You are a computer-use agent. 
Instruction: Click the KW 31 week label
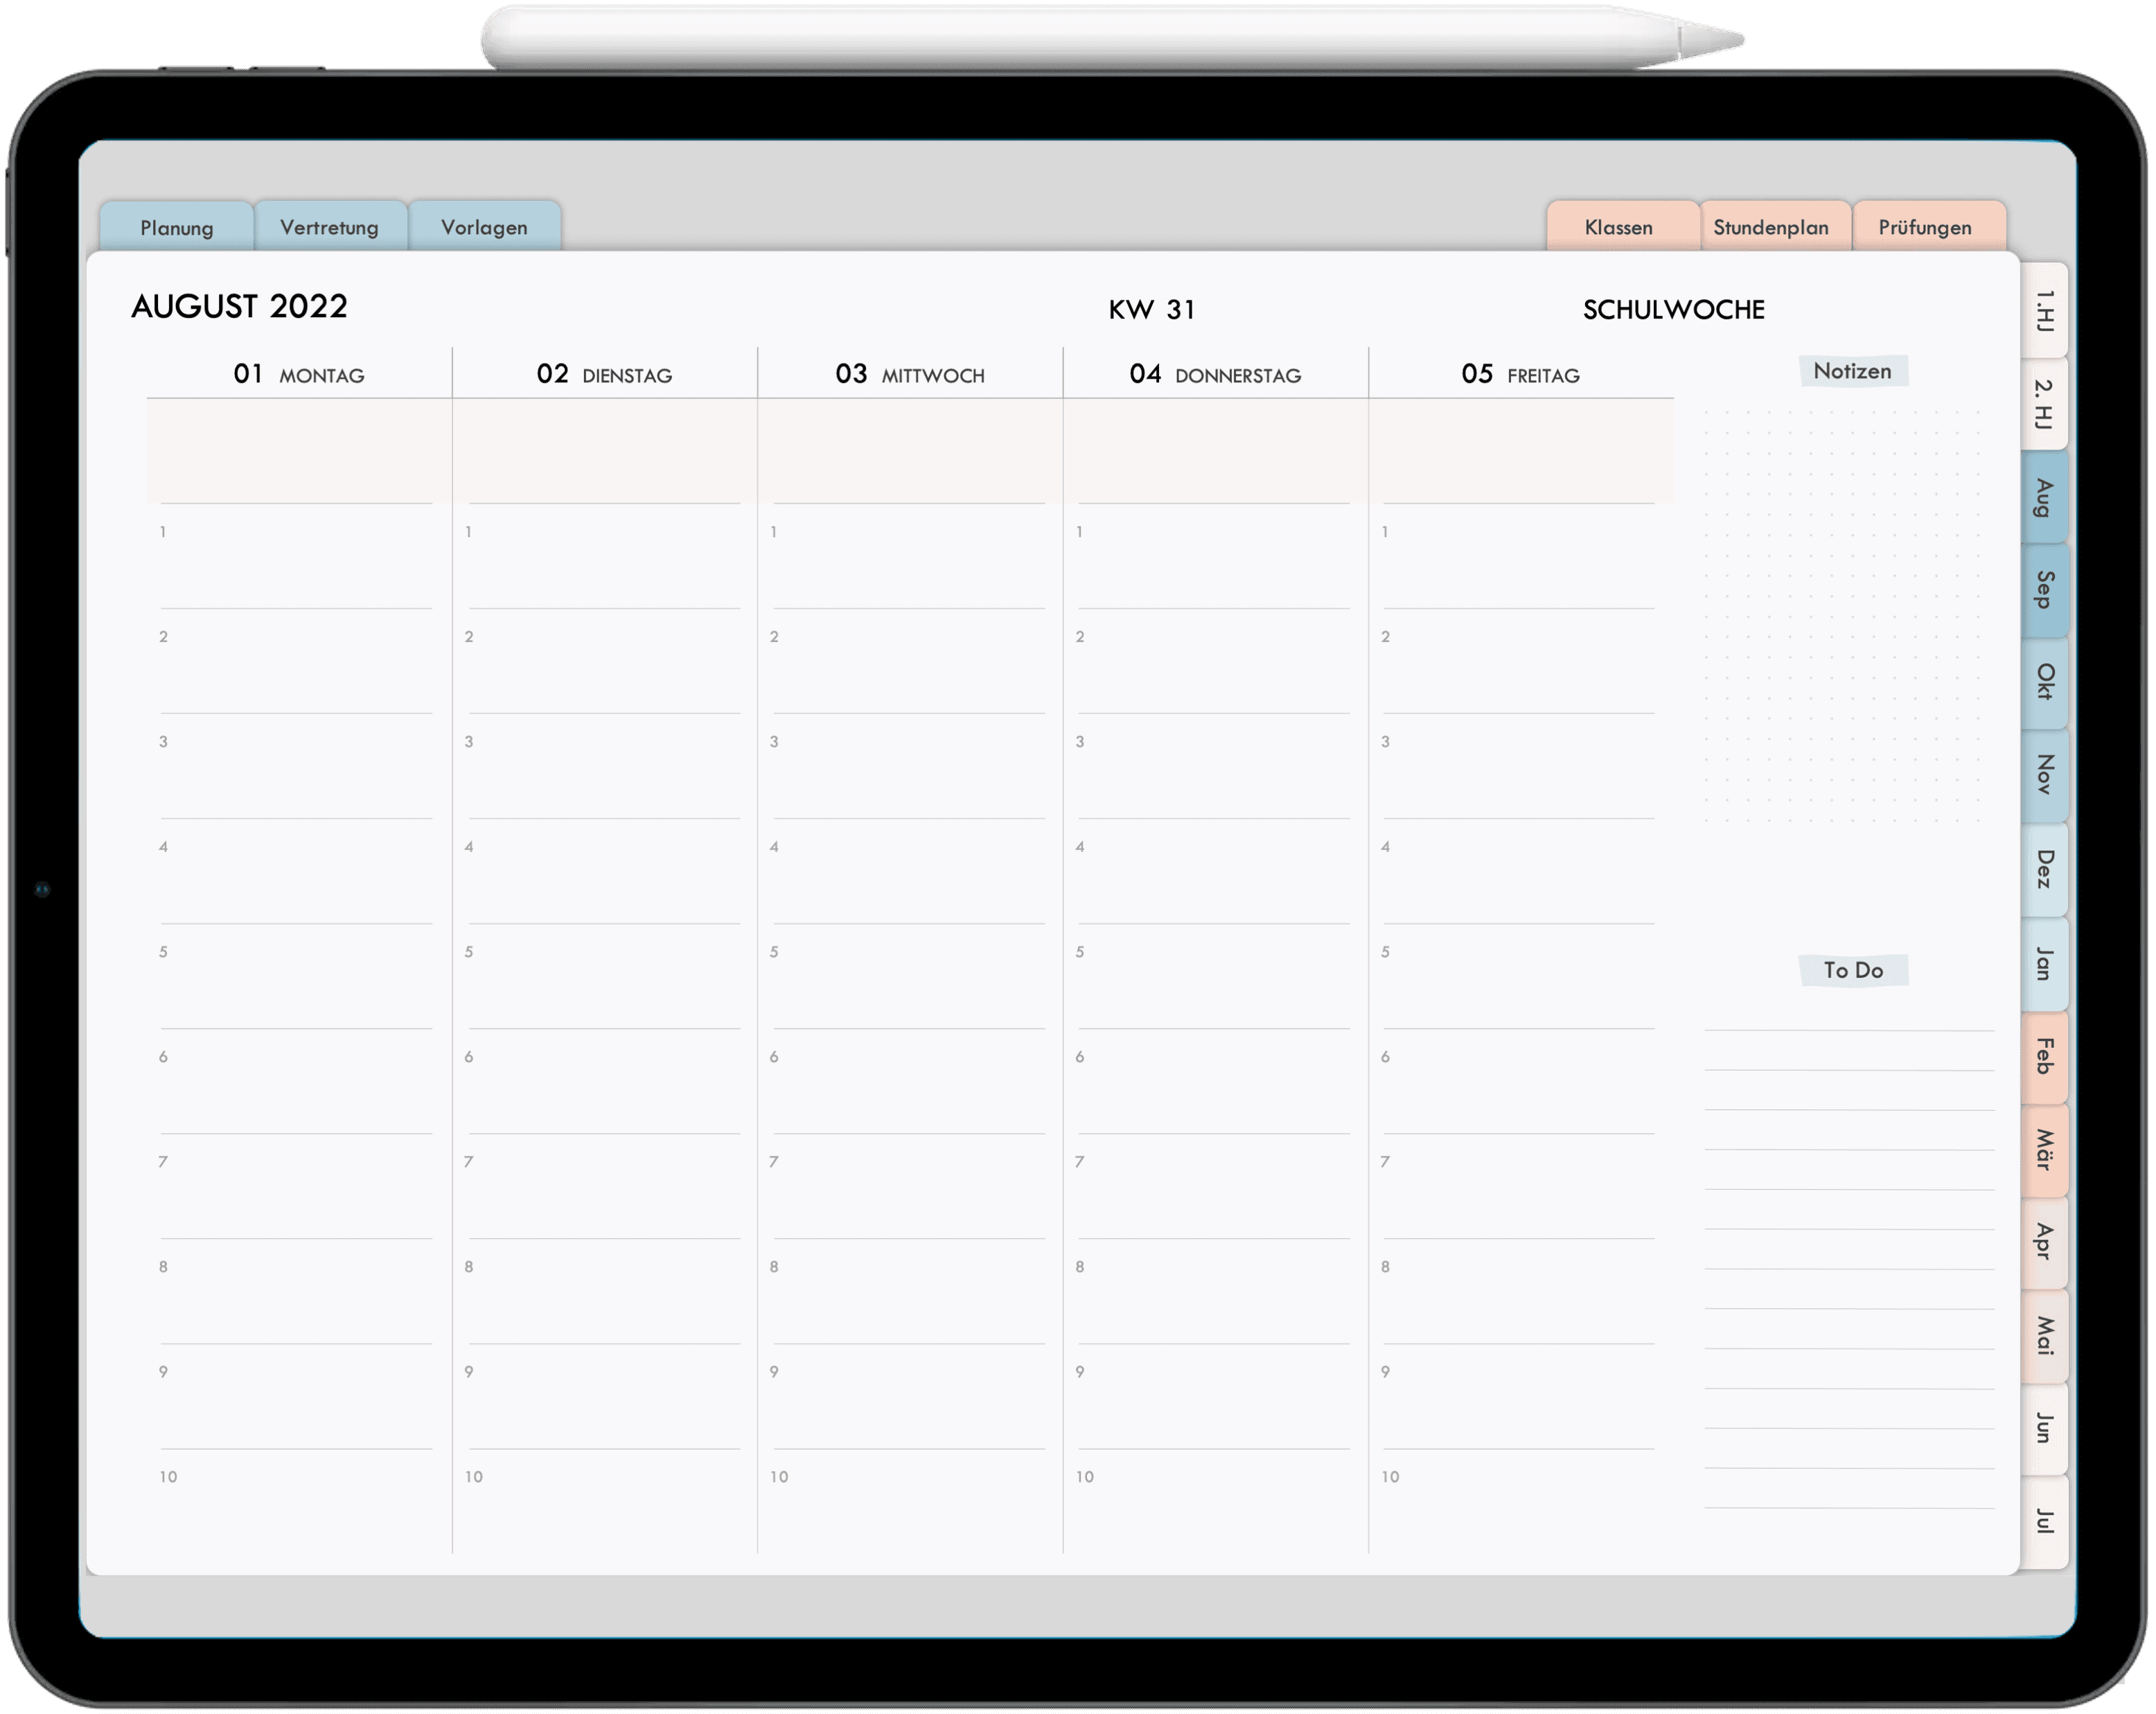pyautogui.click(x=1152, y=310)
